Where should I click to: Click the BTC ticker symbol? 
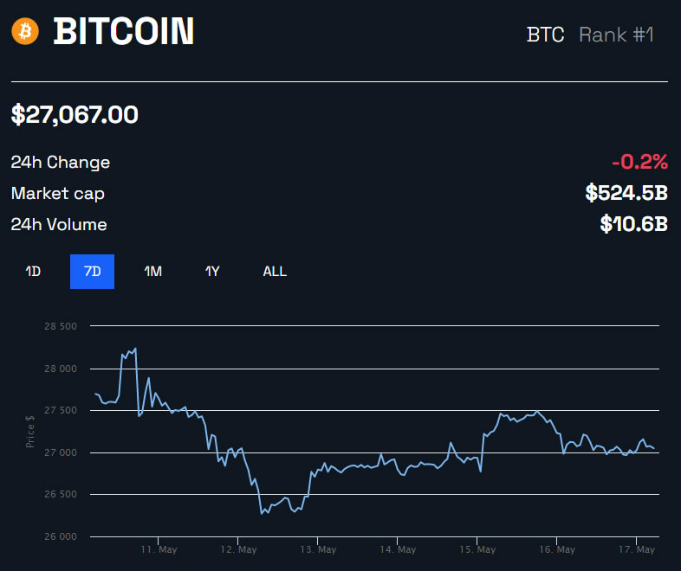point(545,35)
